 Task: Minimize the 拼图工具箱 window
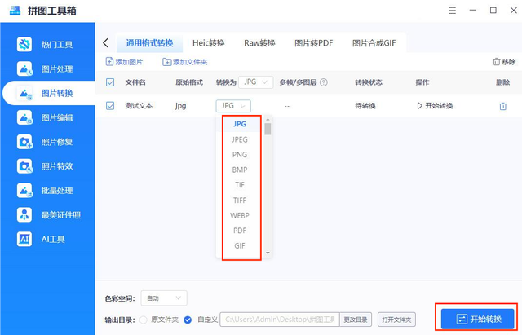click(x=473, y=11)
